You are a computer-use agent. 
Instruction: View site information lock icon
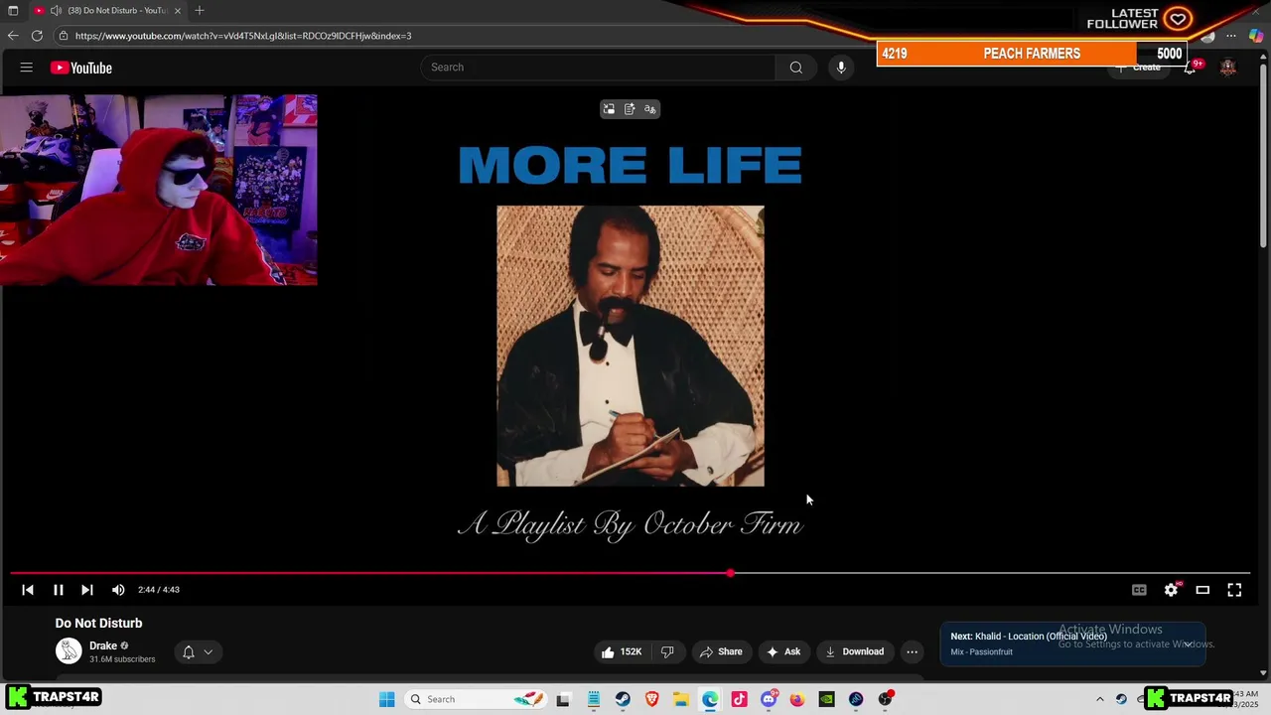[64, 36]
